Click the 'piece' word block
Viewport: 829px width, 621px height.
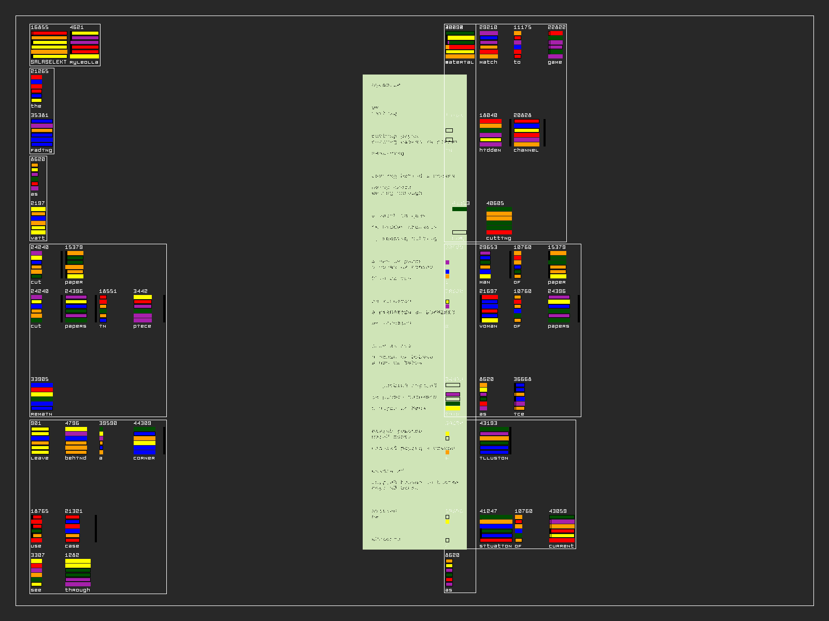point(143,308)
